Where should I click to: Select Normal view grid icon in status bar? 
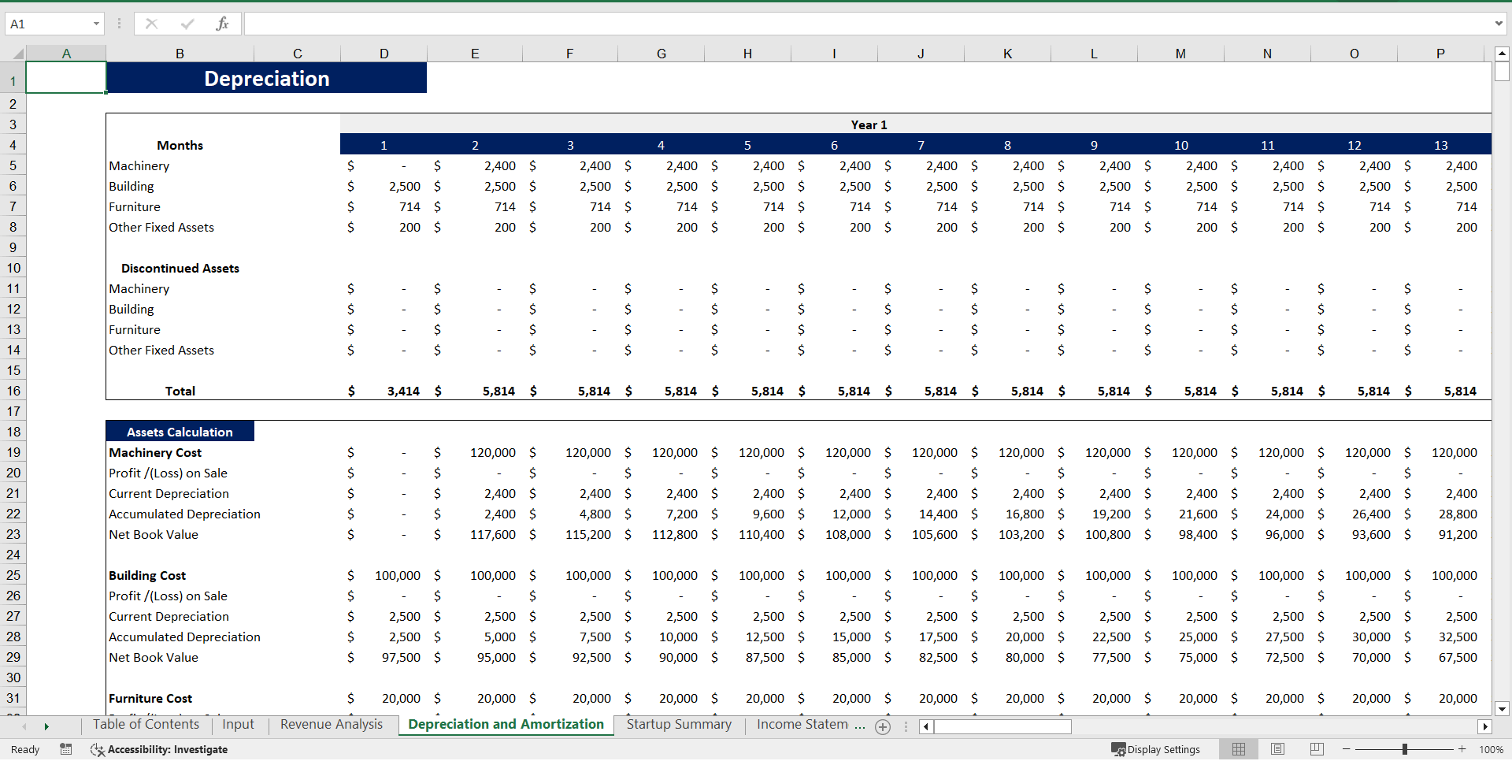(x=1238, y=749)
